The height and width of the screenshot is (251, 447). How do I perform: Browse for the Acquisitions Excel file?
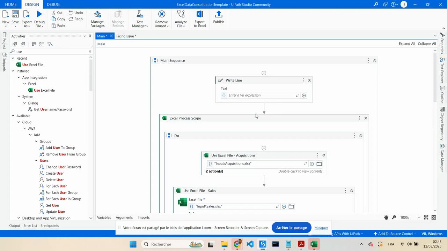tap(319, 164)
